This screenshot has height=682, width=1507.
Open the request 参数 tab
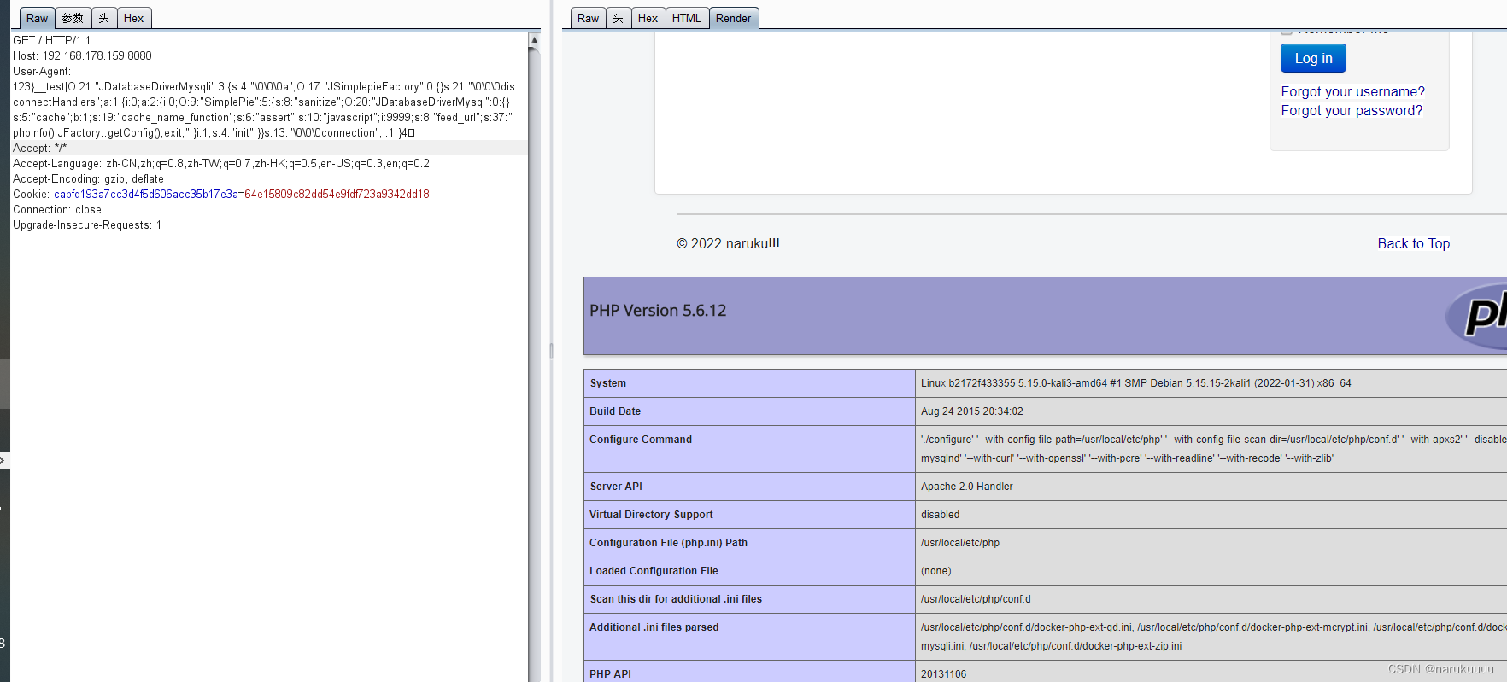[73, 18]
